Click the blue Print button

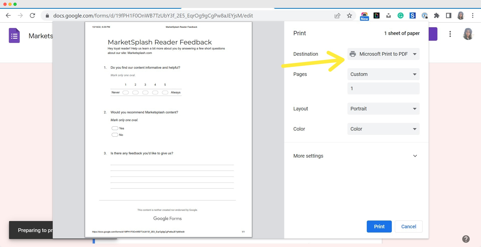[379, 227]
